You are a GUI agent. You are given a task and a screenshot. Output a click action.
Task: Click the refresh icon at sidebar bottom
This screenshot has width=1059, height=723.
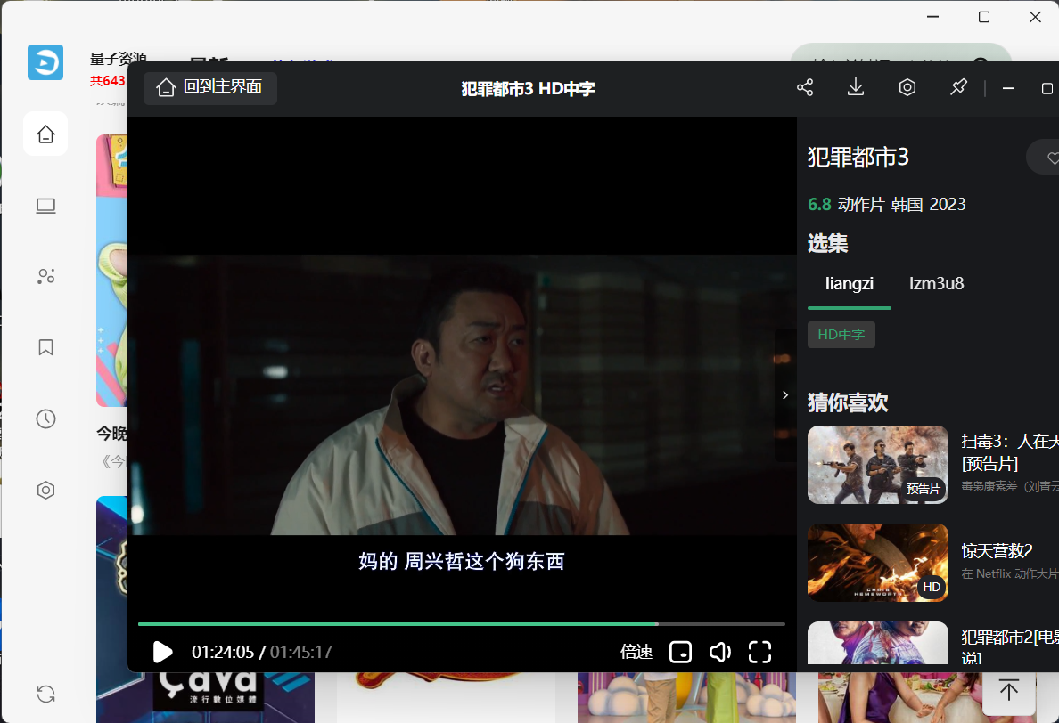[45, 694]
